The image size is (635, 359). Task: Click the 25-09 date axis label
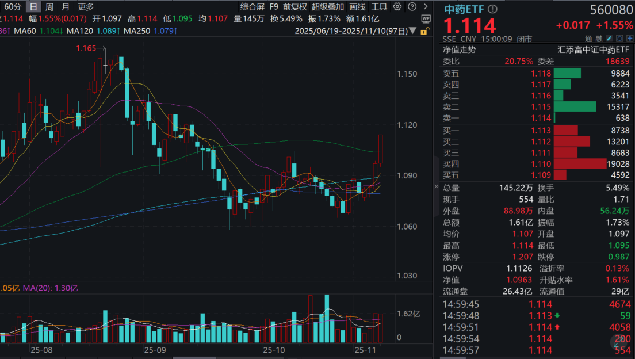point(155,350)
